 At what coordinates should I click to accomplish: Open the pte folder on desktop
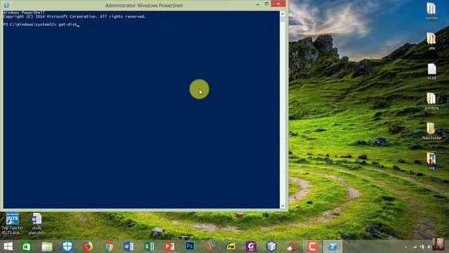point(431,41)
